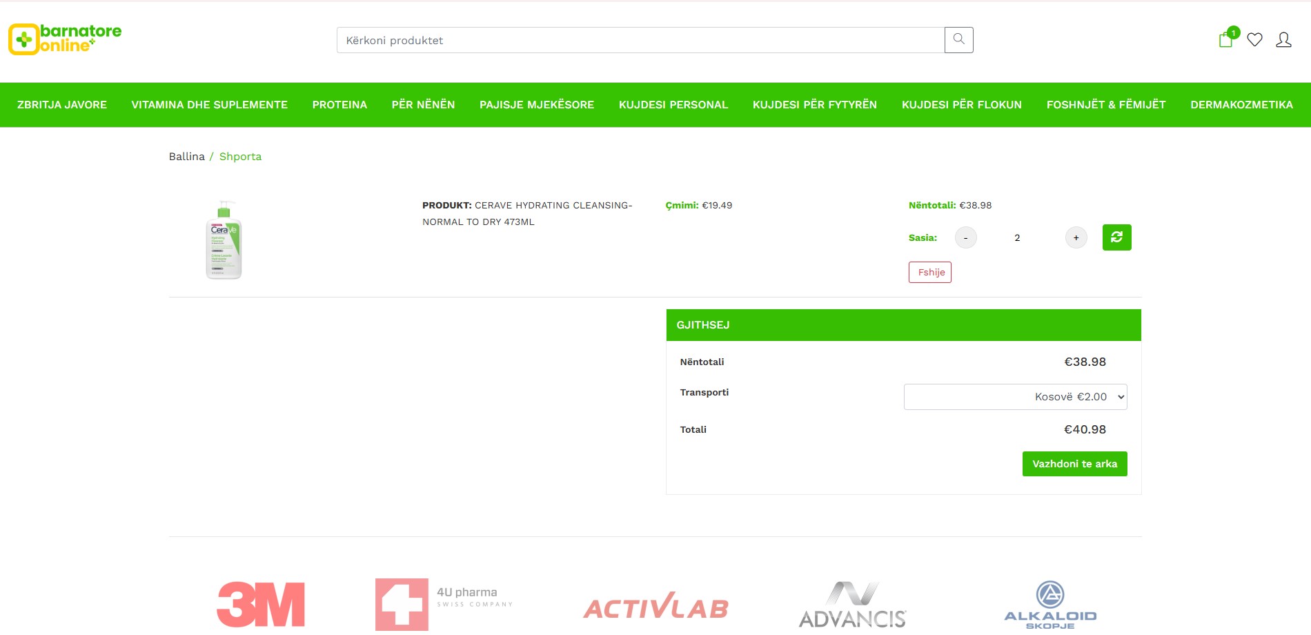Click the ActivLab brand logo

click(655, 605)
